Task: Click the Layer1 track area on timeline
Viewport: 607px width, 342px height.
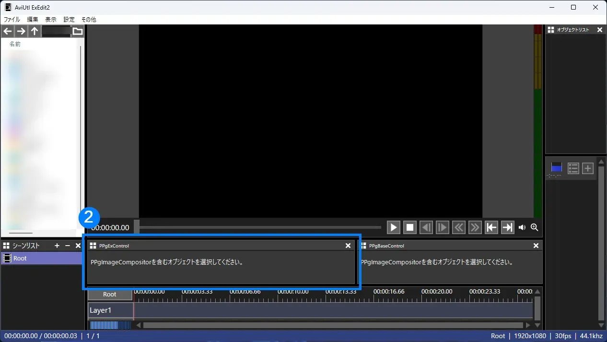Action: (333, 310)
